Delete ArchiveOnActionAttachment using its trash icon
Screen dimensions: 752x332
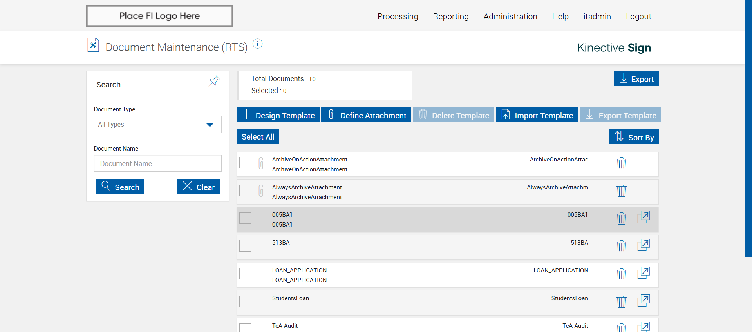click(x=621, y=163)
